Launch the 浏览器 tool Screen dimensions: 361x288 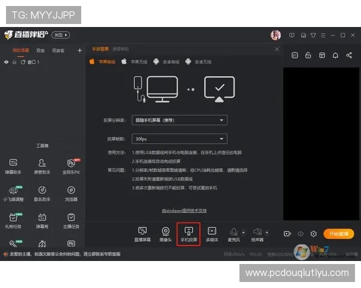tap(71, 194)
